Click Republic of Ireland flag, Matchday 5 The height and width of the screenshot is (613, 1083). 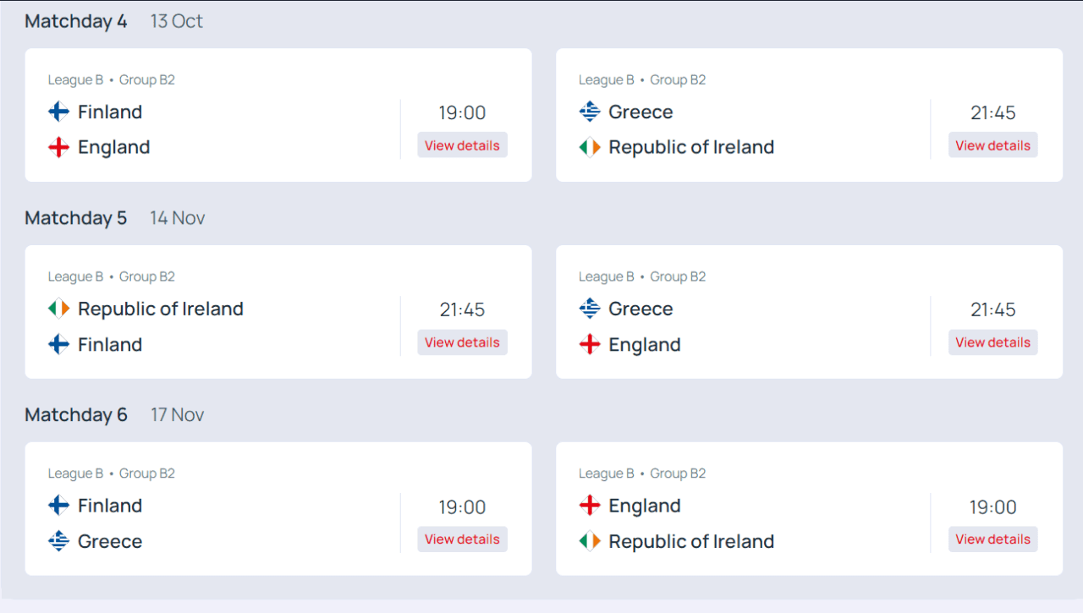click(x=58, y=309)
